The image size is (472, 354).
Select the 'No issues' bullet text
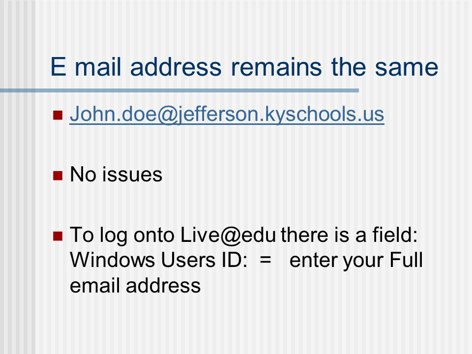click(x=116, y=174)
